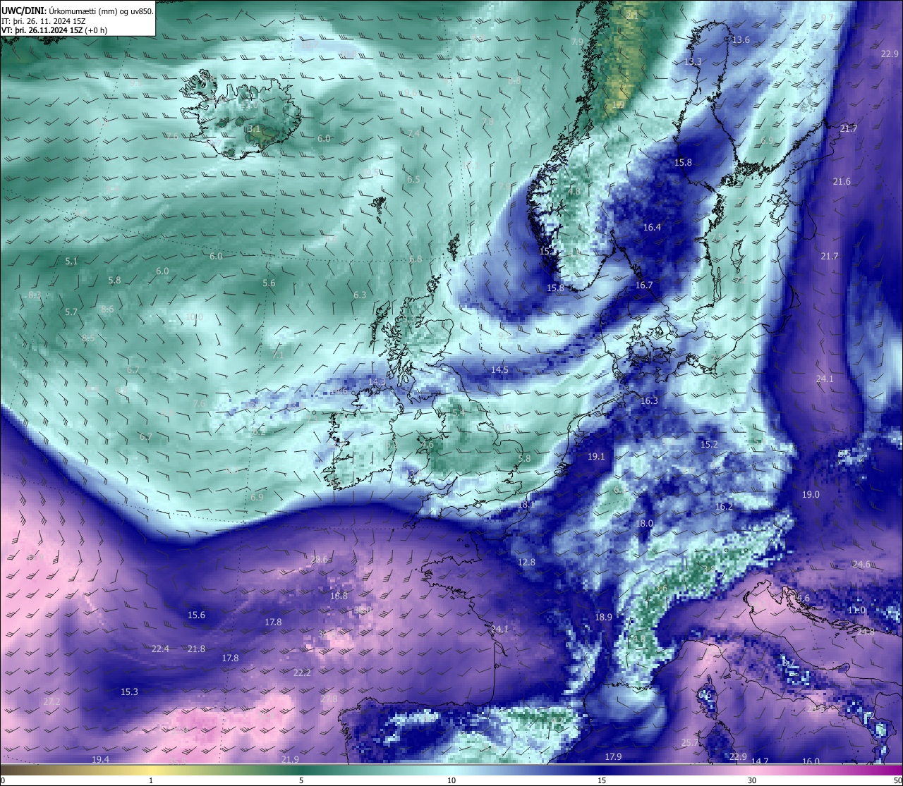Click the "IT: þri. 26. 11. 2024 15Z" line
903x786 pixels.
point(44,21)
